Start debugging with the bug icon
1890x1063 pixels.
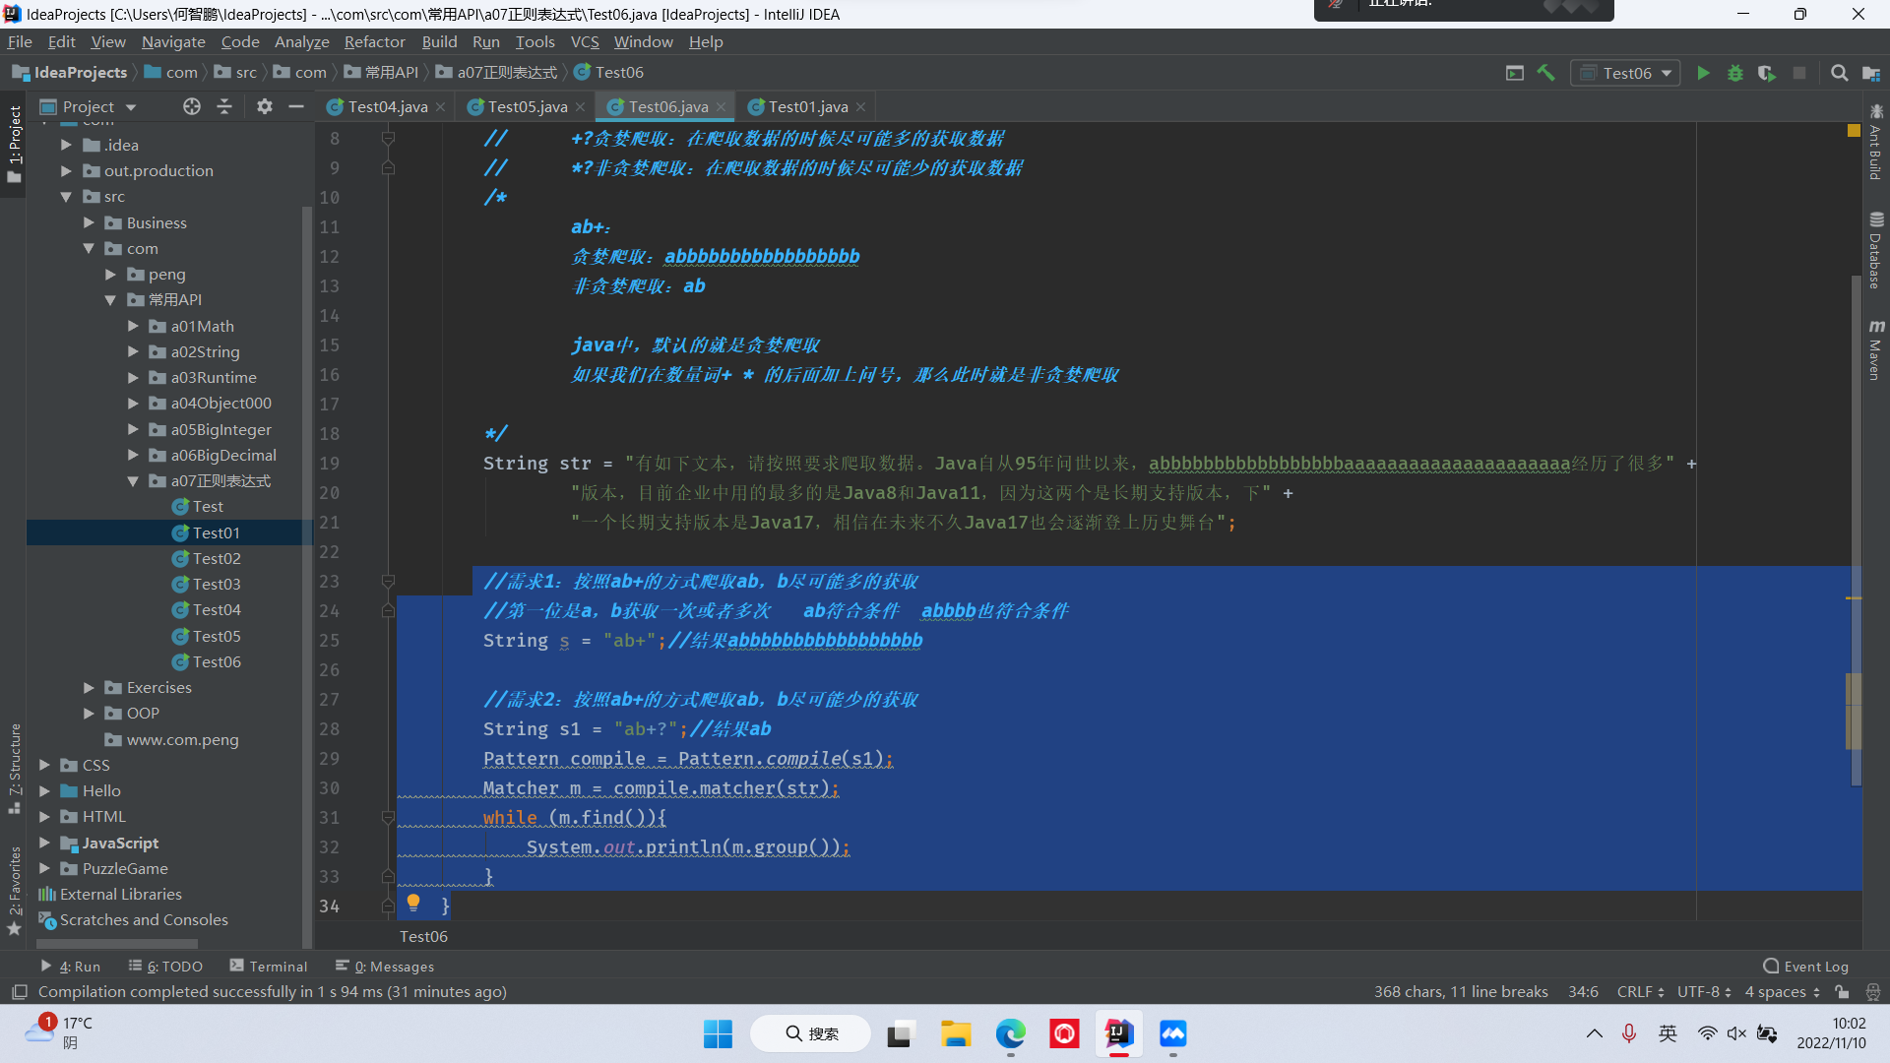coord(1735,73)
